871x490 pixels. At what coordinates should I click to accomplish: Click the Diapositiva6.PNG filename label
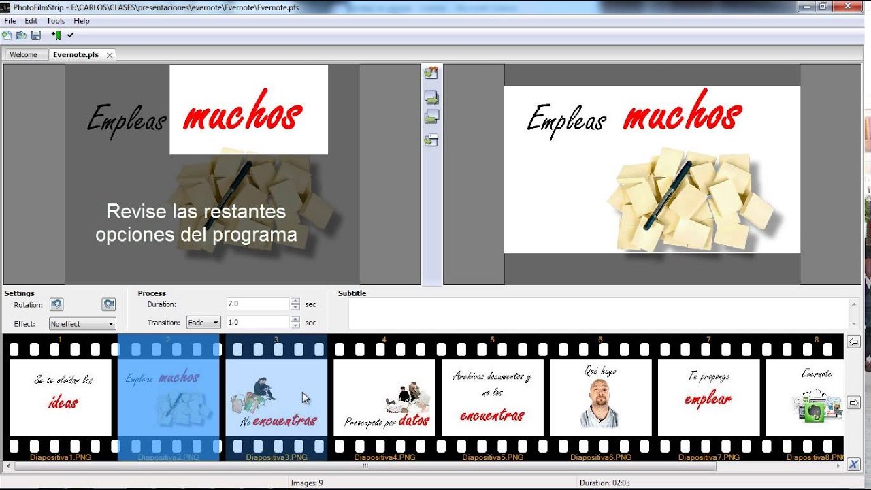click(601, 457)
